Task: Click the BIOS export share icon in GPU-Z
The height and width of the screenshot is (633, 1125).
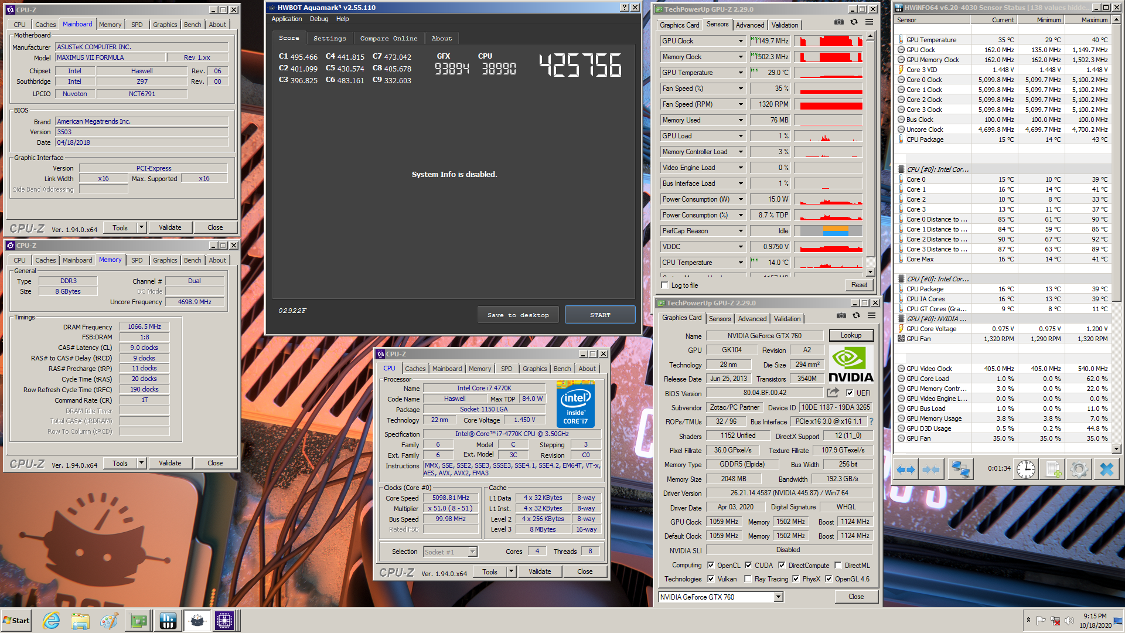Action: click(833, 393)
